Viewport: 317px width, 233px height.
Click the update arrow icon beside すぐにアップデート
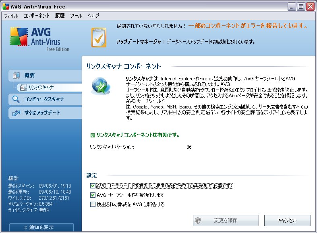click(x=16, y=113)
